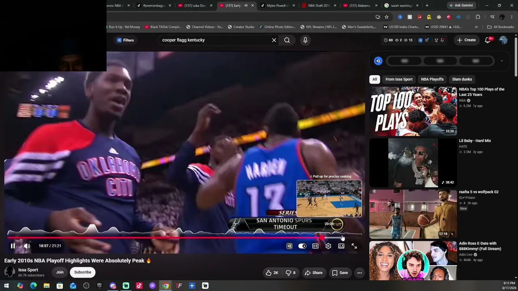Viewport: 518px width, 291px height.
Task: Click the vidIQ icon in player controls
Action: point(289,246)
